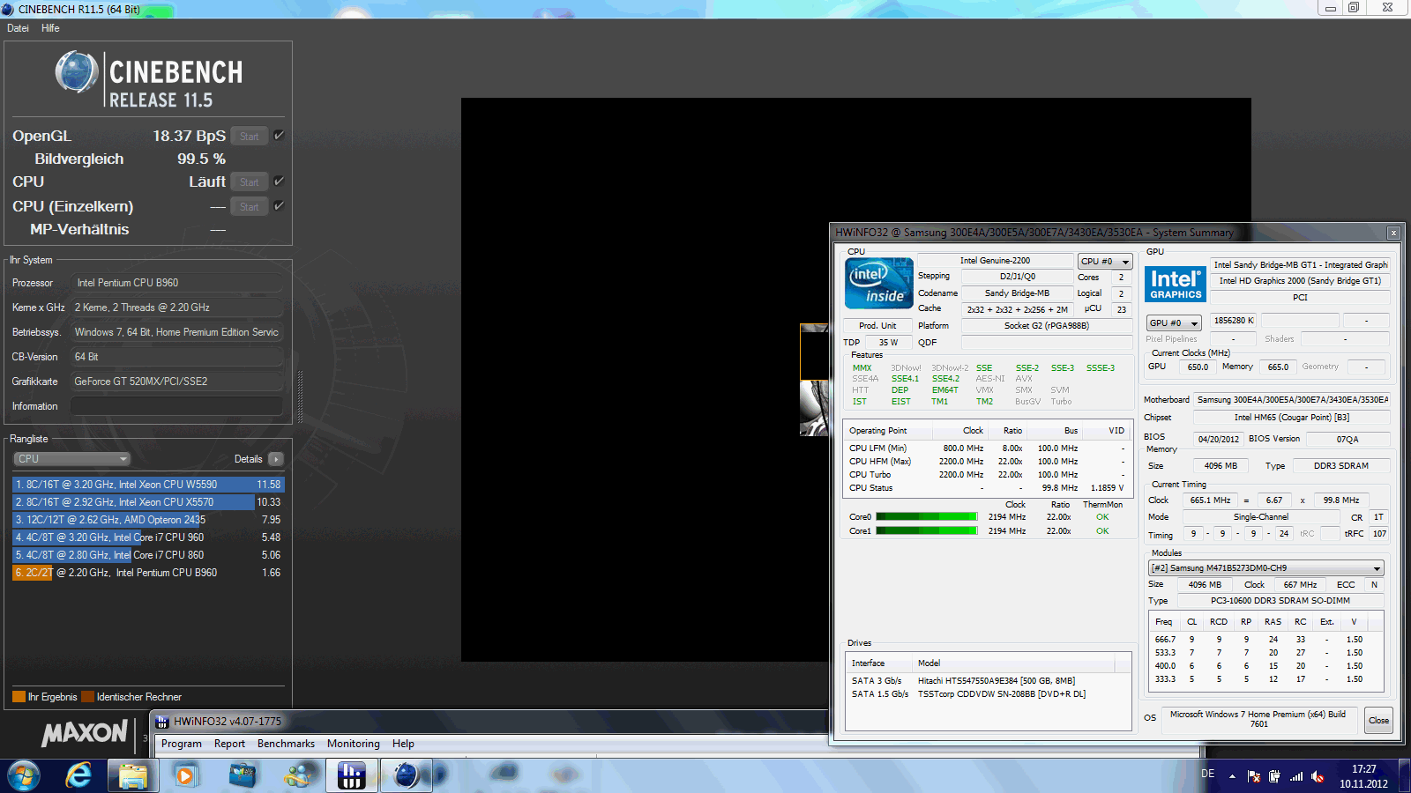This screenshot has width=1411, height=793.
Task: Click the 666.7 frequency row in the timing table
Action: 1265,640
